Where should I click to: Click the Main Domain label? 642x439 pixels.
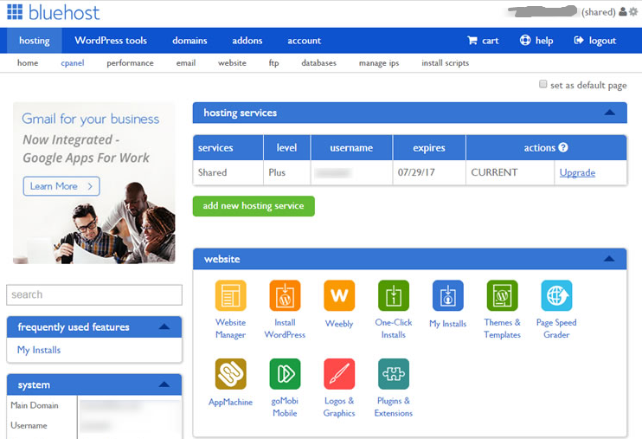click(x=35, y=405)
